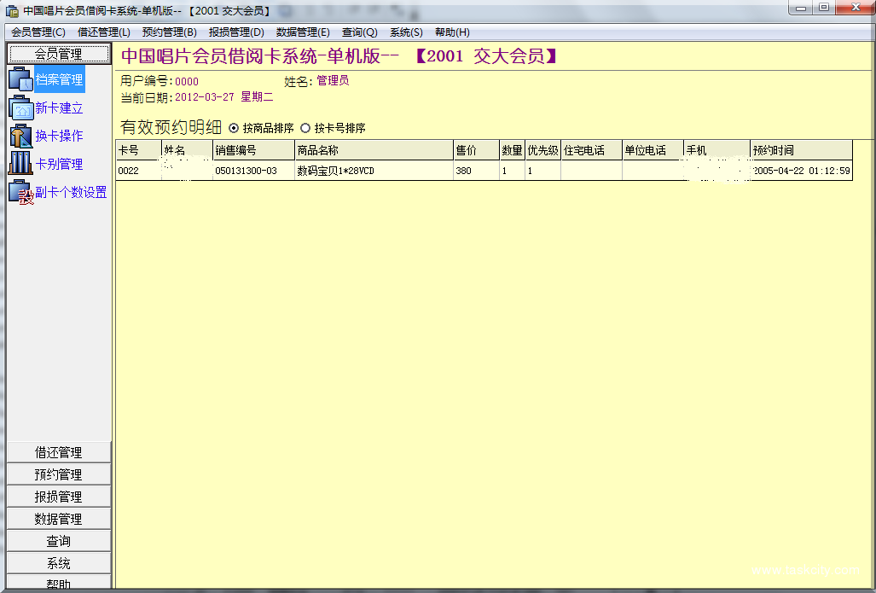
Task: Click the 会员管理 sidebar header button
Action: pyautogui.click(x=58, y=54)
